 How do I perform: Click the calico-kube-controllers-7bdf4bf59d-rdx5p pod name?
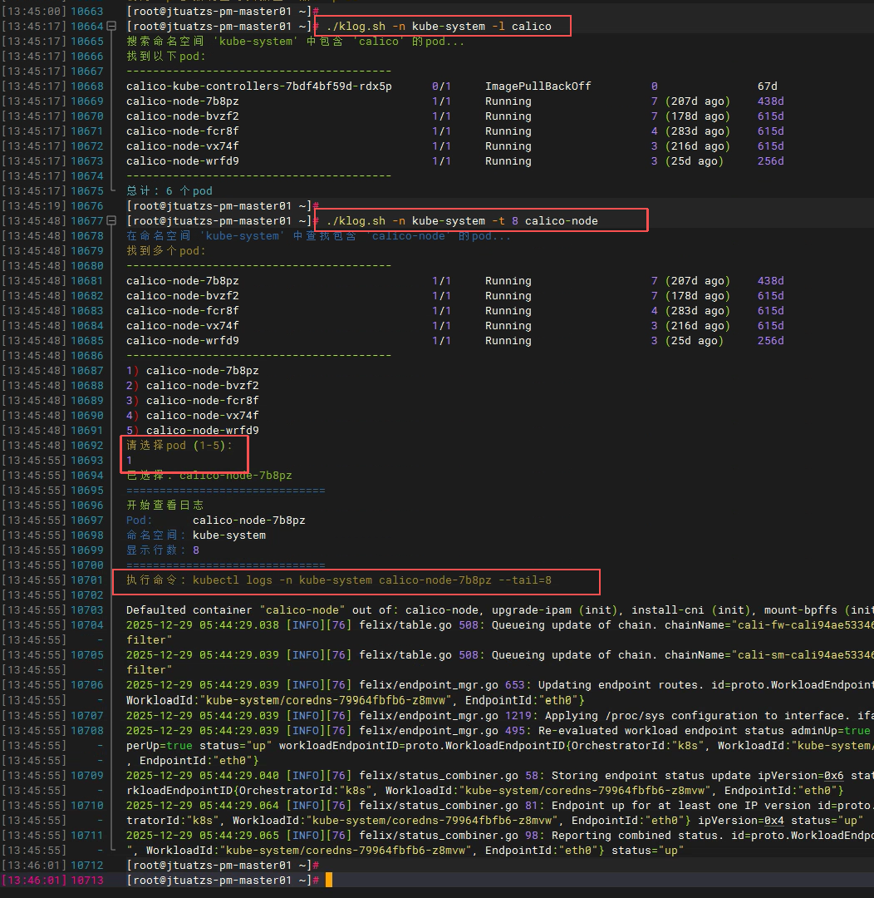pyautogui.click(x=258, y=86)
